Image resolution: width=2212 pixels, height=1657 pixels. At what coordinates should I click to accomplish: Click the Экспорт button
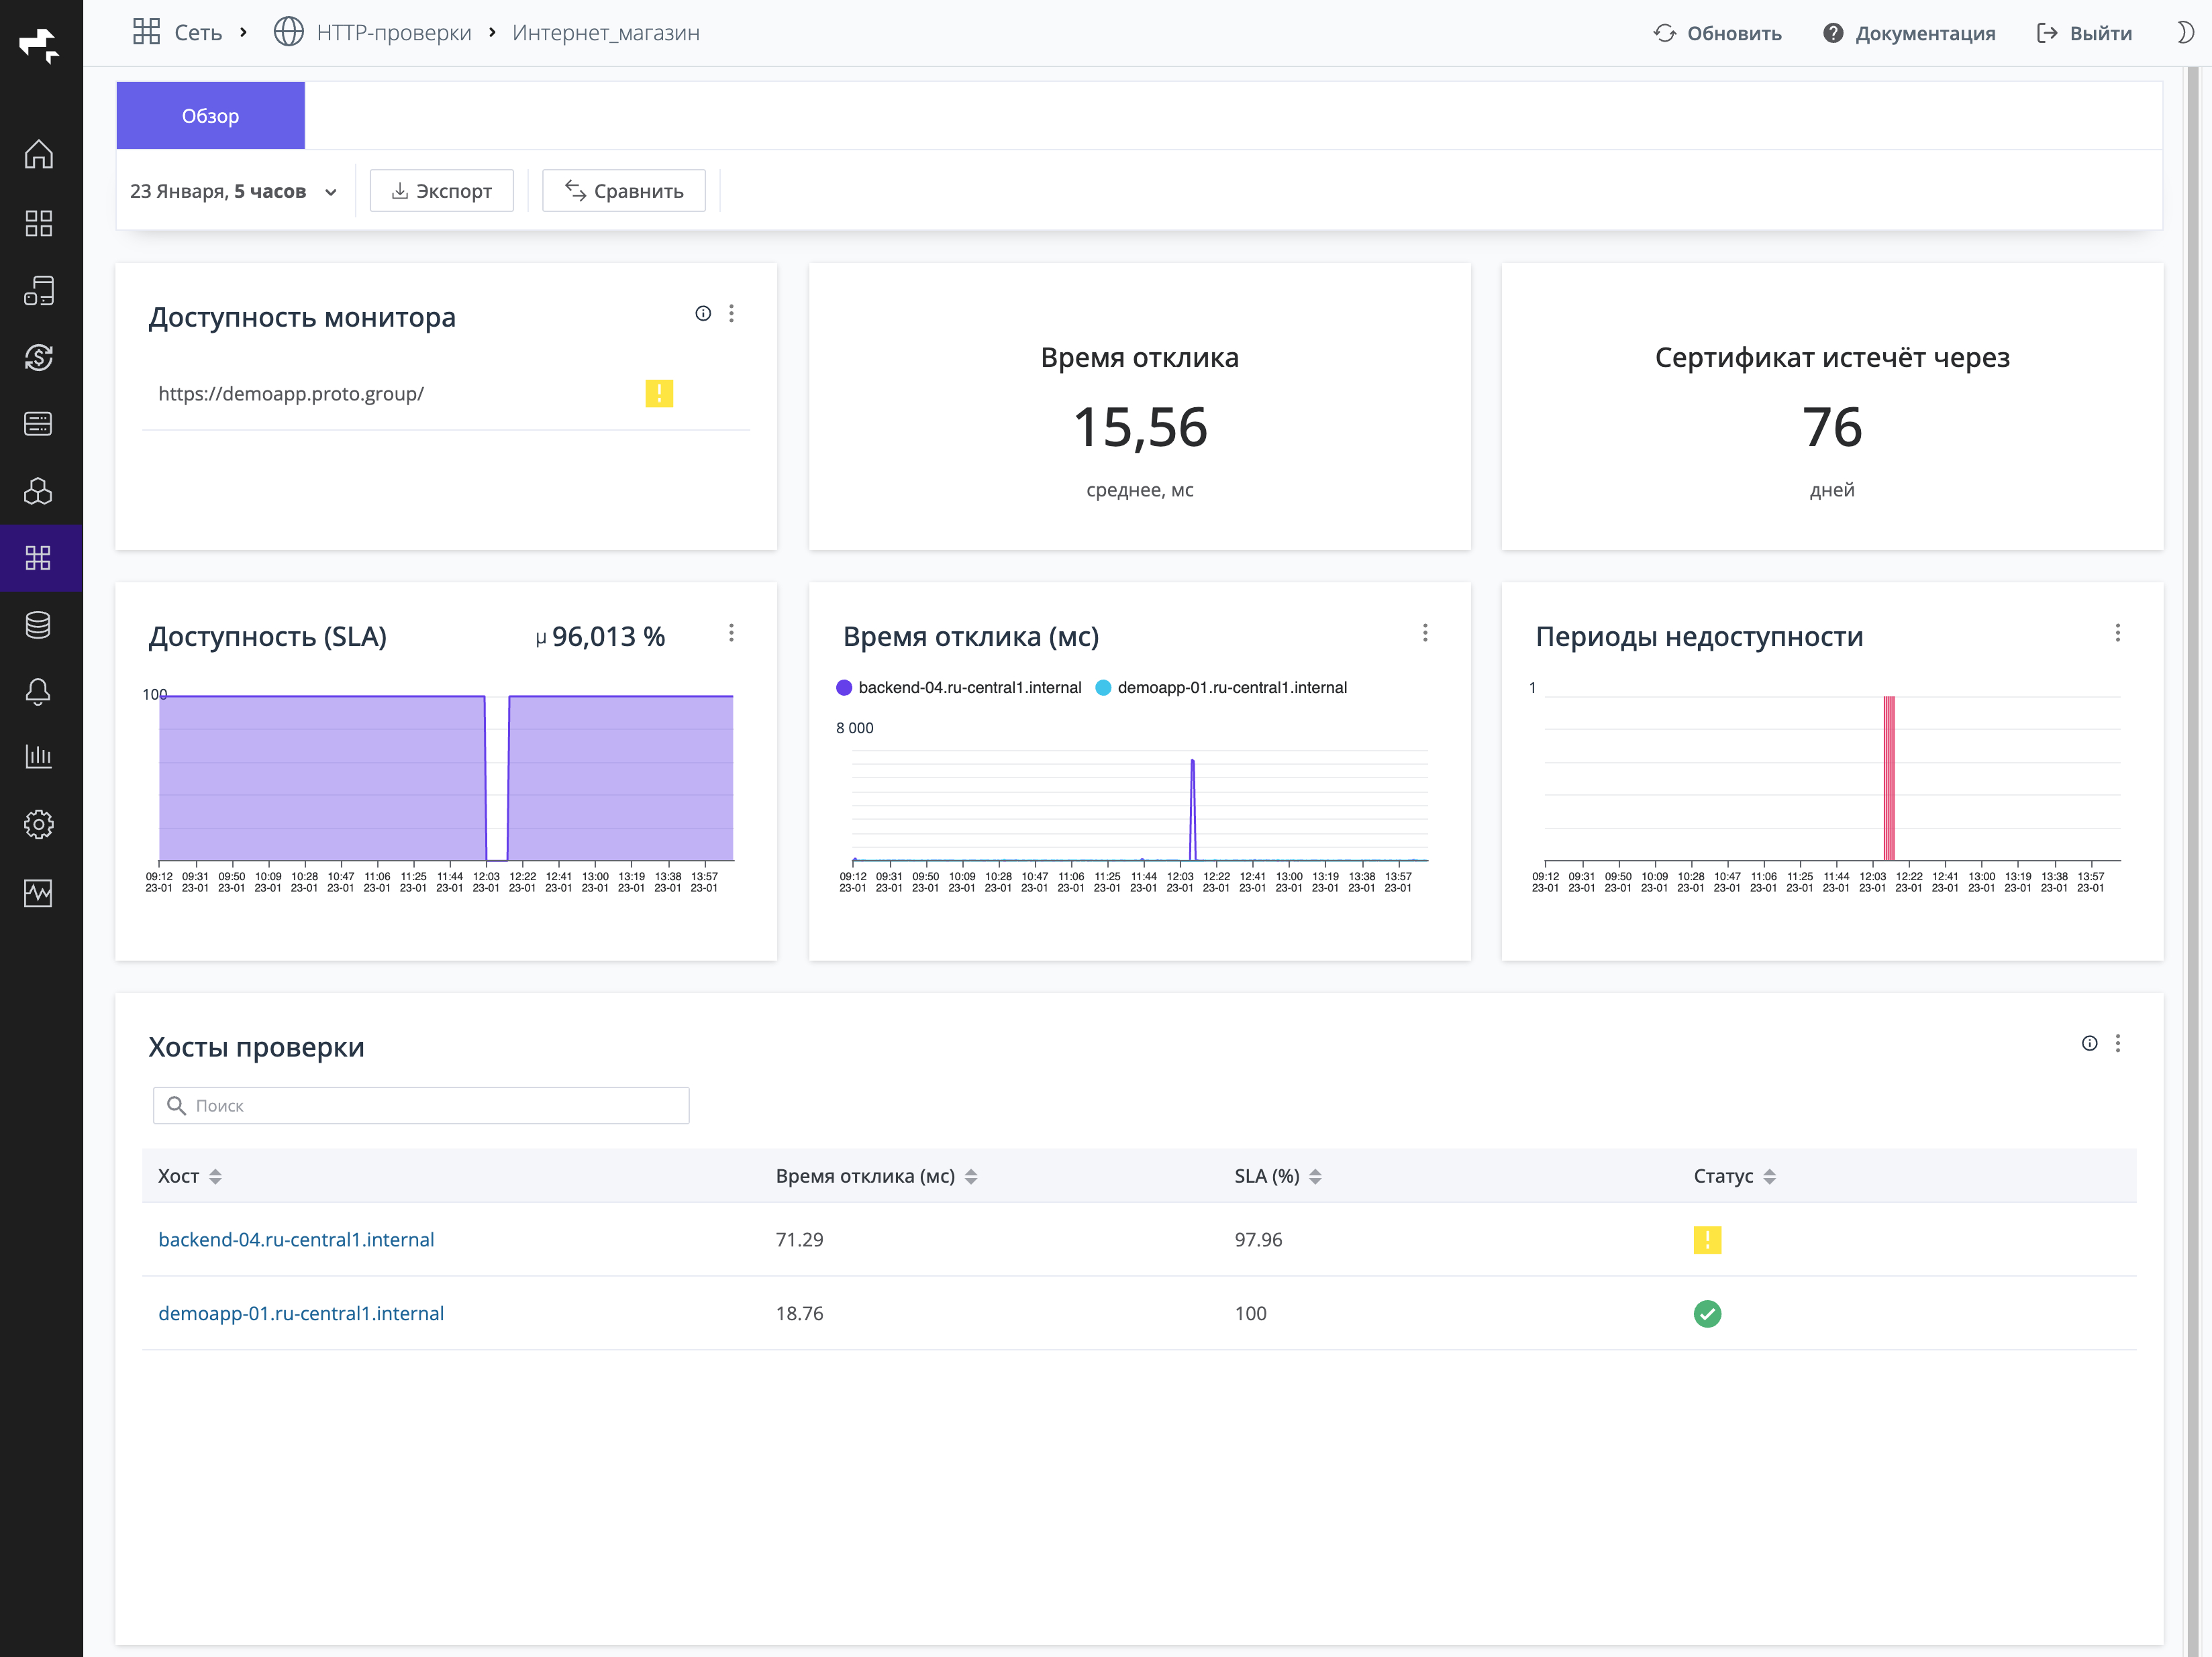click(x=441, y=190)
